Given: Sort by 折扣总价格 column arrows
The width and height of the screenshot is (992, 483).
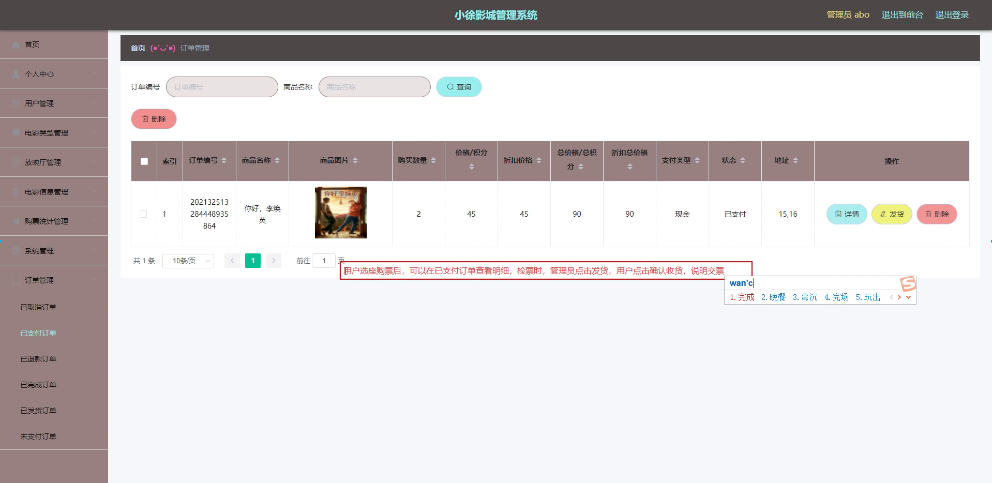Looking at the screenshot, I should click(x=629, y=167).
